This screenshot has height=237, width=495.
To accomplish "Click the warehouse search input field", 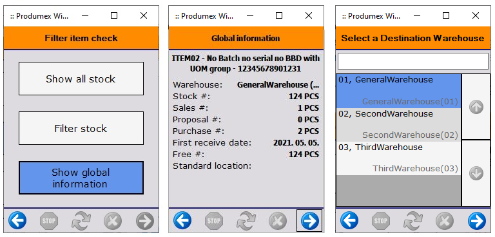I will point(413,61).
